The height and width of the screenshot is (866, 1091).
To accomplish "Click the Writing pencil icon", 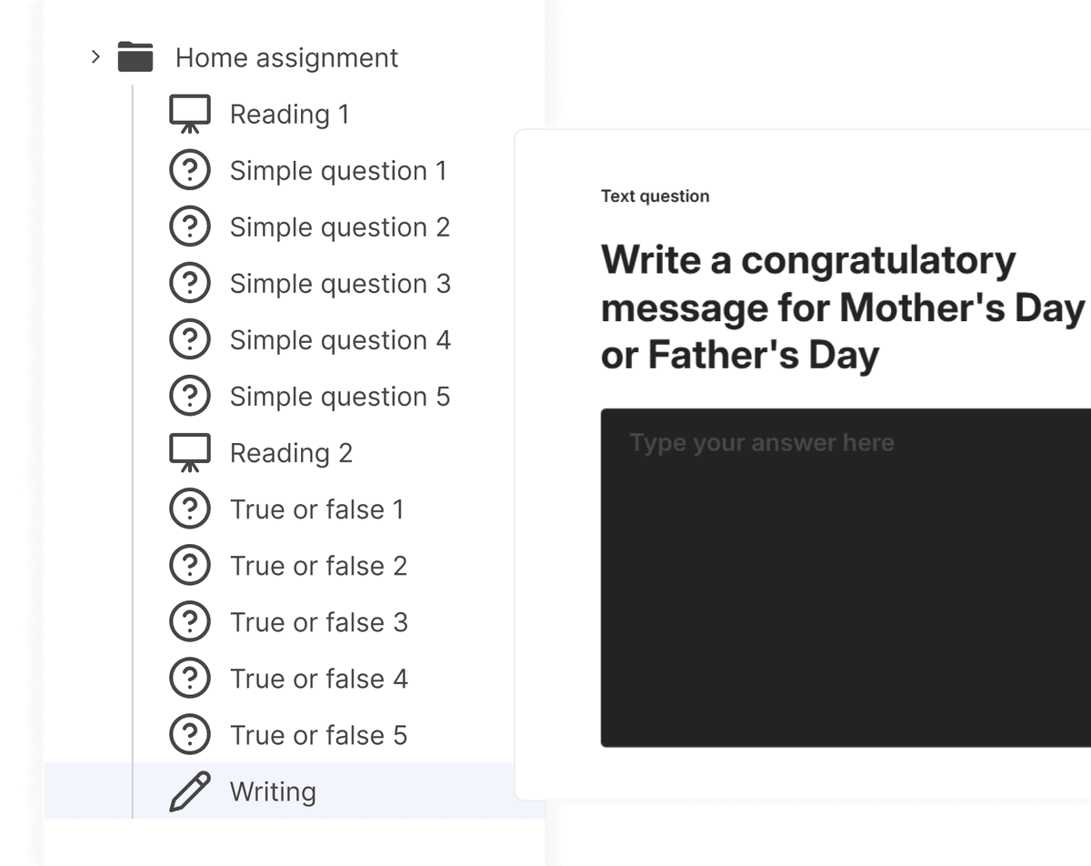I will 190,791.
